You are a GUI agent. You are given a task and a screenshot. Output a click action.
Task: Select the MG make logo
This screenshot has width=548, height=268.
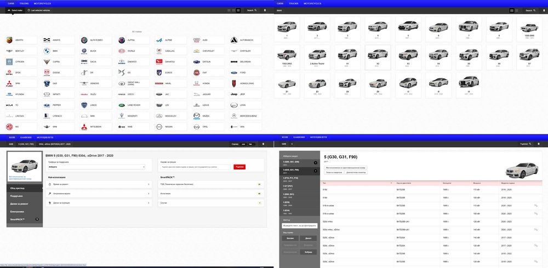click(9, 127)
